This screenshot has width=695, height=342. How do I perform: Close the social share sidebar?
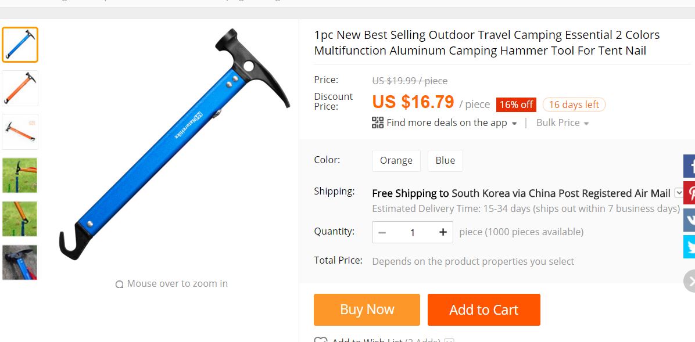[690, 282]
